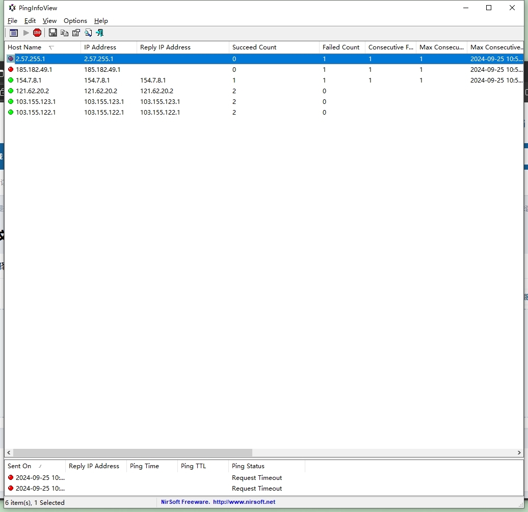
Task: Sort by the Succeed Count column header
Action: point(254,47)
